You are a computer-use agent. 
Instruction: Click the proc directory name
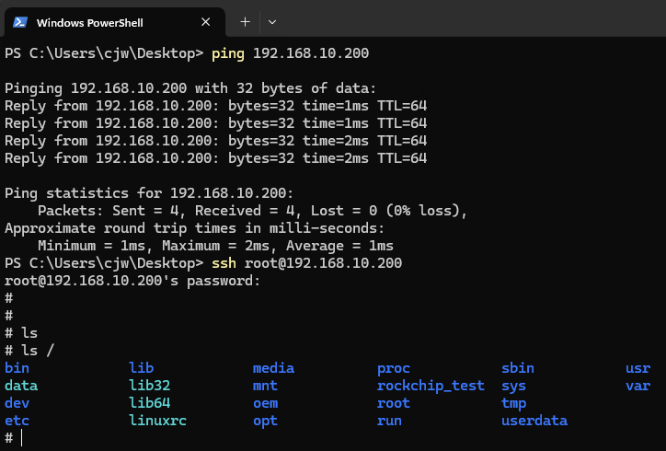(394, 368)
